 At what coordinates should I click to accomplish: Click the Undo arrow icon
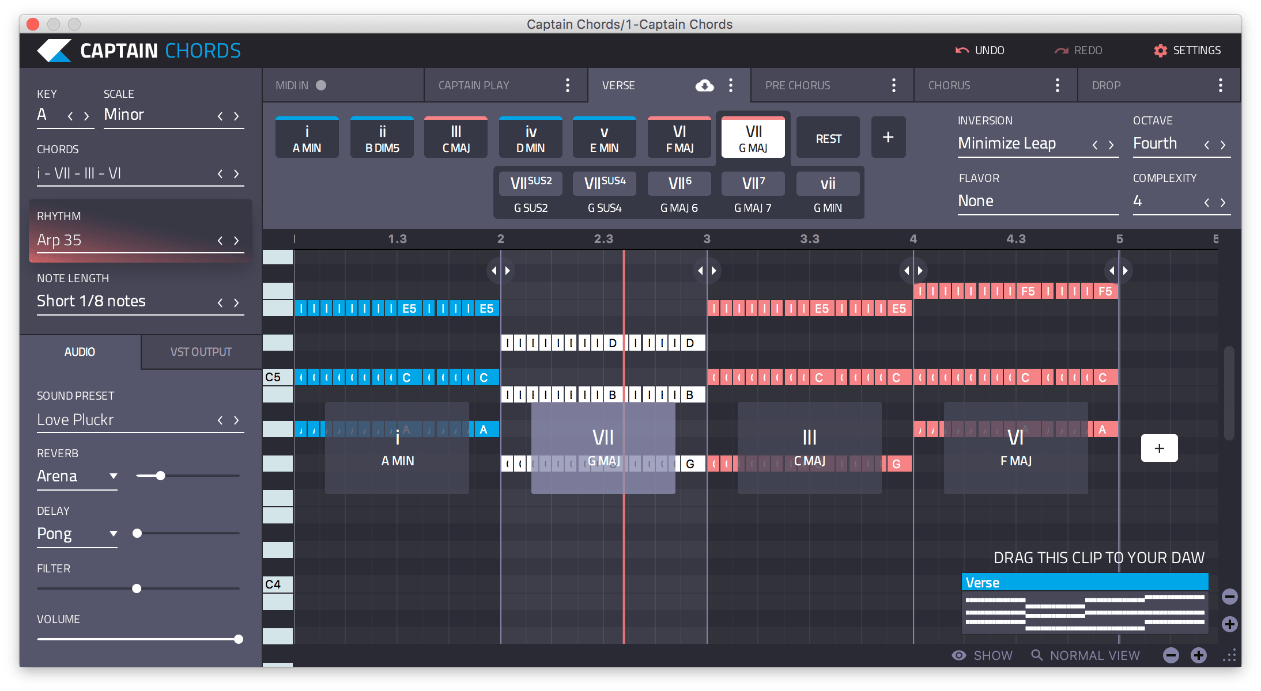click(961, 51)
